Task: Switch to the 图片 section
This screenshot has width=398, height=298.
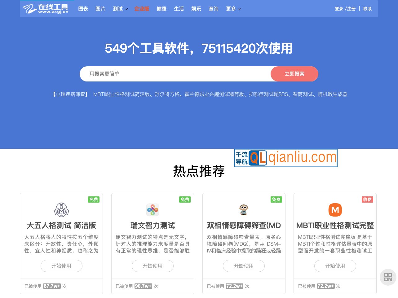Action: pyautogui.click(x=100, y=9)
